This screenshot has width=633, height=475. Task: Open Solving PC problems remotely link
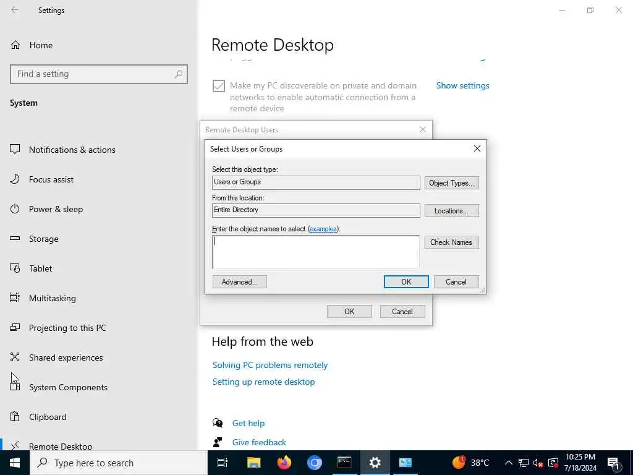pyautogui.click(x=270, y=365)
